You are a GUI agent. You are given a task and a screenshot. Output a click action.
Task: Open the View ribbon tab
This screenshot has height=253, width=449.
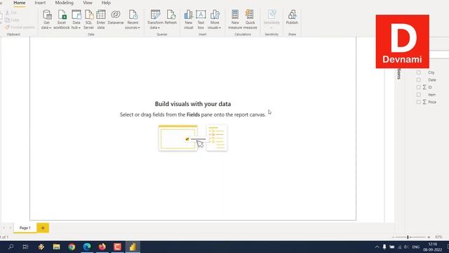click(x=88, y=3)
